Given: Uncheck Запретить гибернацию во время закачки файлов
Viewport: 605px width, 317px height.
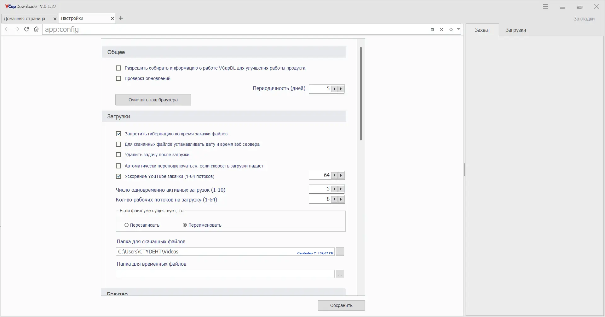Looking at the screenshot, I should (118, 134).
